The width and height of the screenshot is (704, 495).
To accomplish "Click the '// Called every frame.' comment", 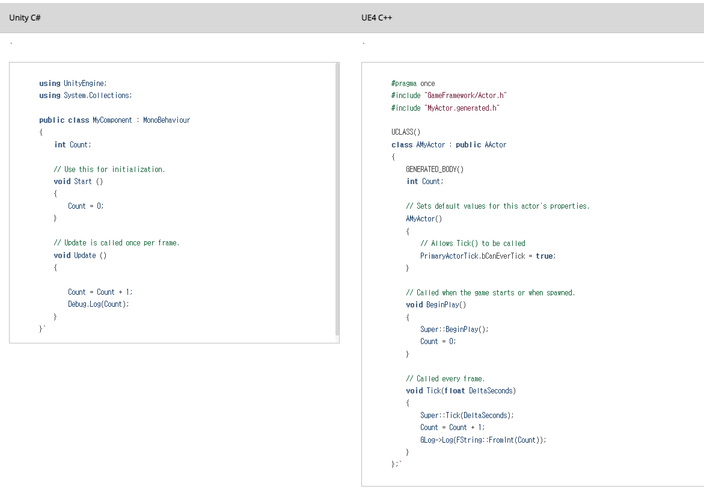I will tap(445, 379).
